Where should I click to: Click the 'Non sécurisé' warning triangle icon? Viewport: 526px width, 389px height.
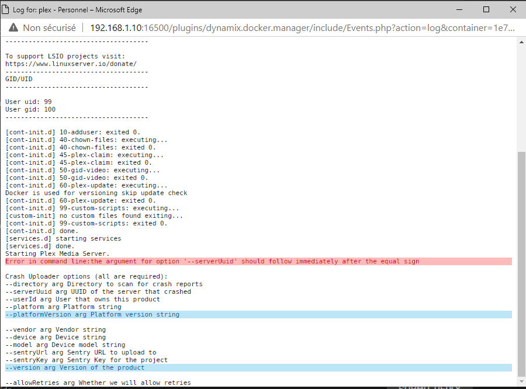(x=13, y=27)
